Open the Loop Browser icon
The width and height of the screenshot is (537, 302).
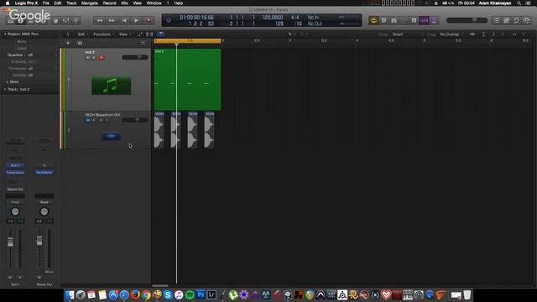pyautogui.click(x=517, y=20)
